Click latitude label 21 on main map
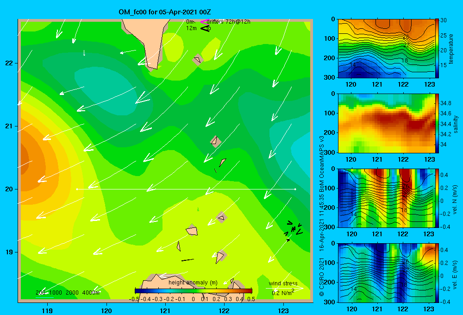 point(9,126)
